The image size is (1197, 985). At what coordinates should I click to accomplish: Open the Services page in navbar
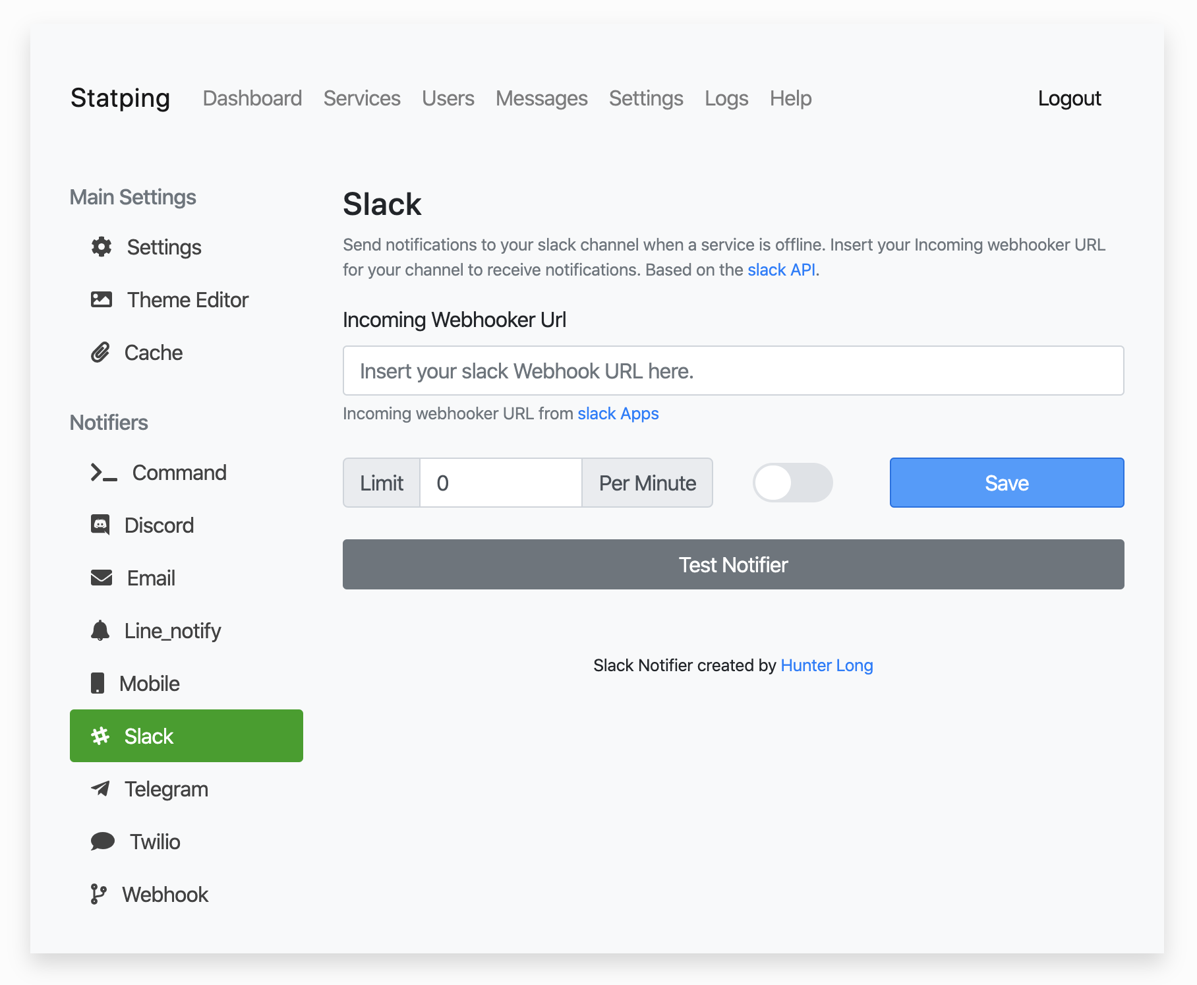(362, 98)
